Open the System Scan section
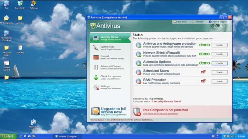 pyautogui.click(x=110, y=48)
